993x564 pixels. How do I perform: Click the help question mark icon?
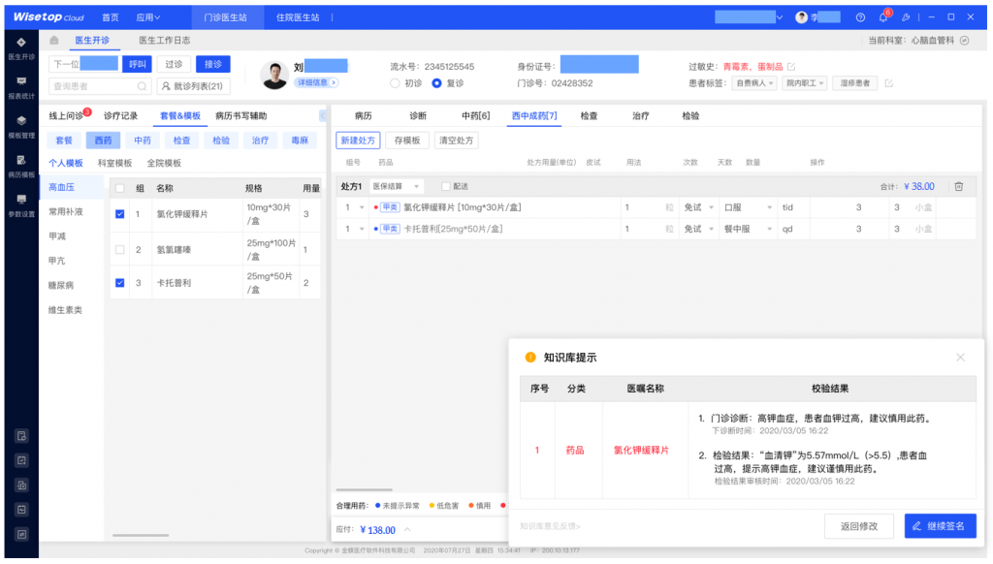(x=860, y=17)
